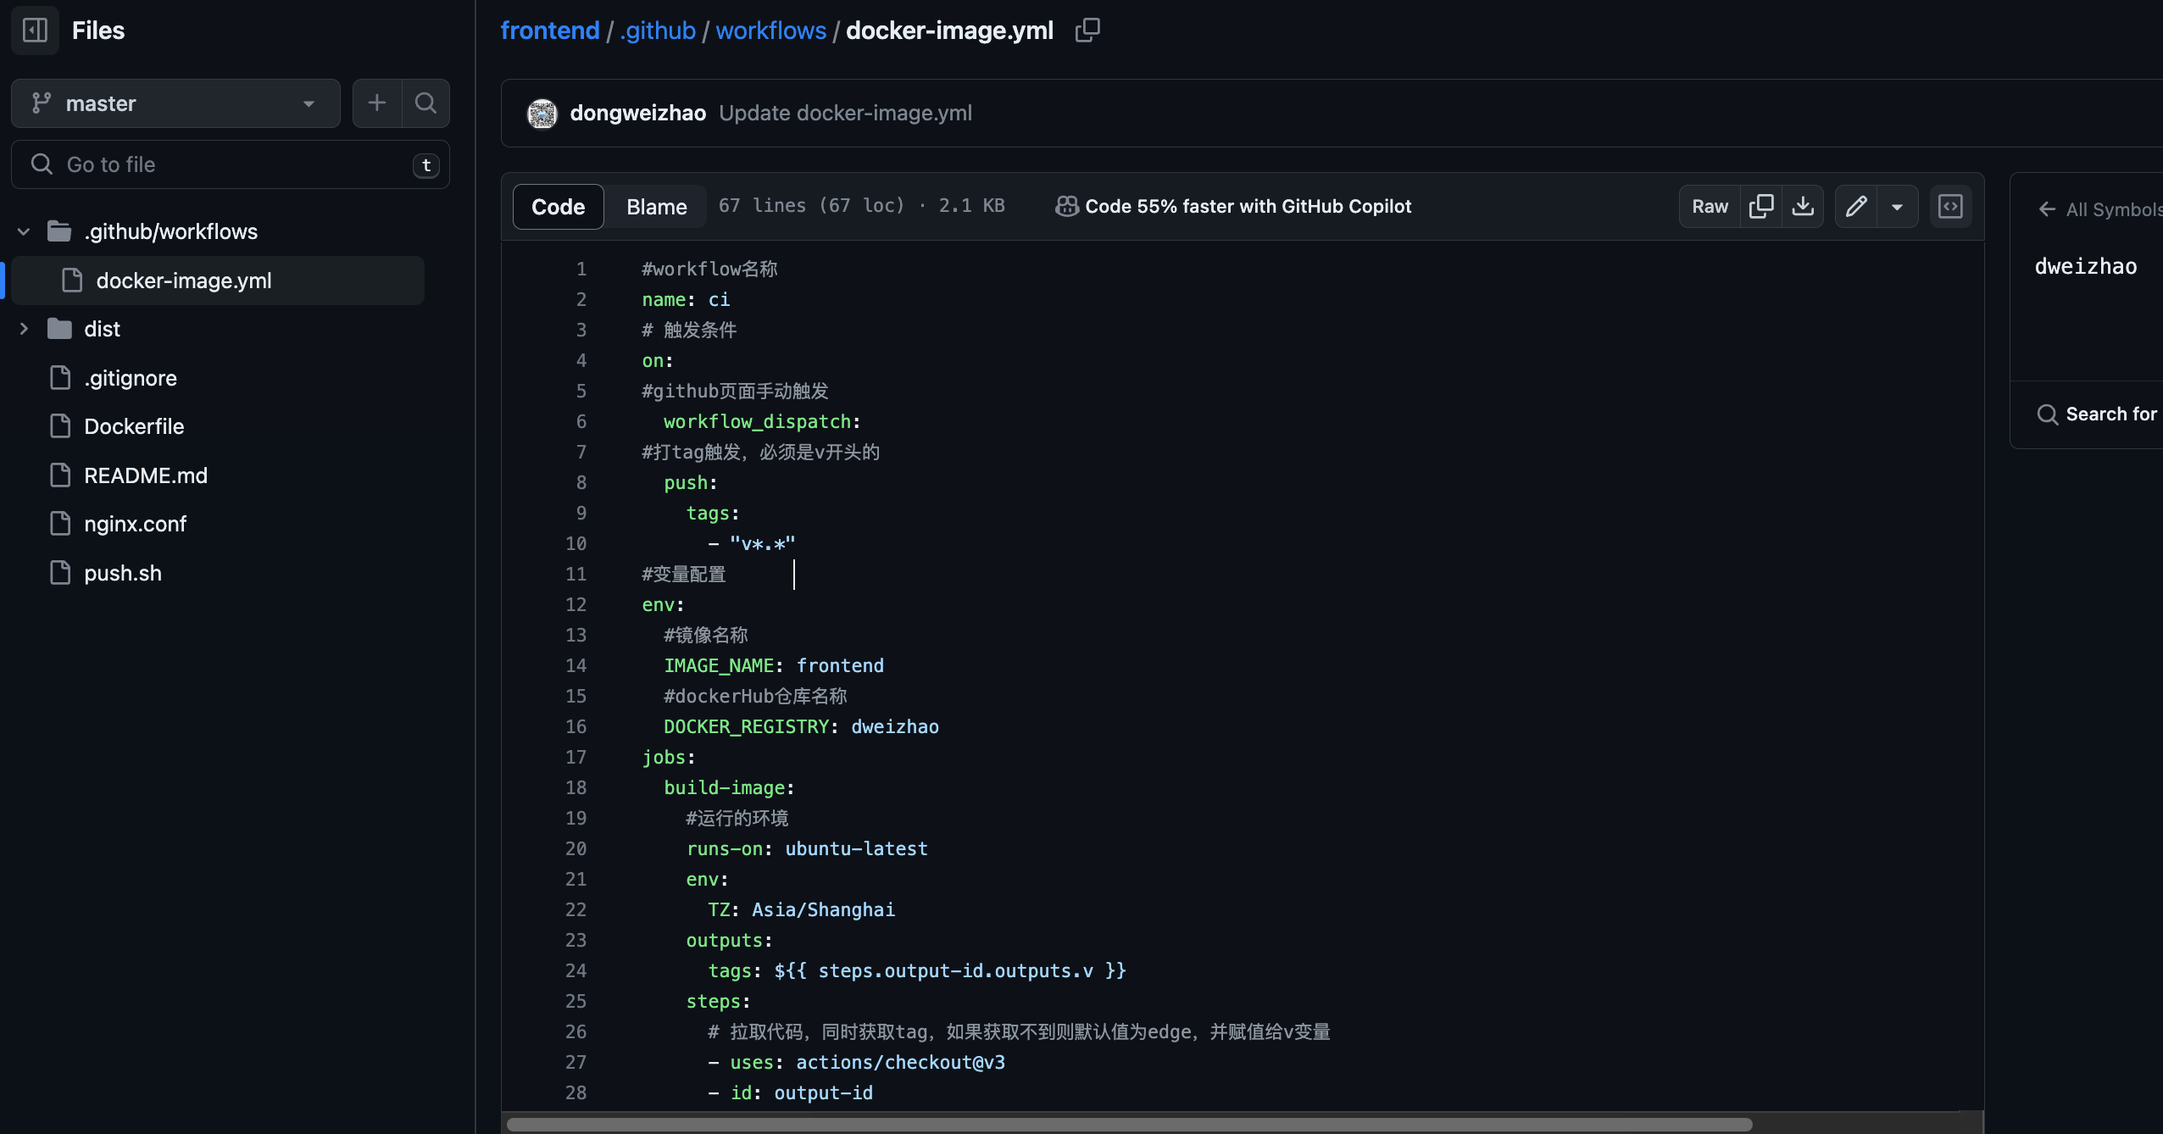The width and height of the screenshot is (2163, 1134).
Task: Click the Blame tab for annotations
Action: click(657, 206)
